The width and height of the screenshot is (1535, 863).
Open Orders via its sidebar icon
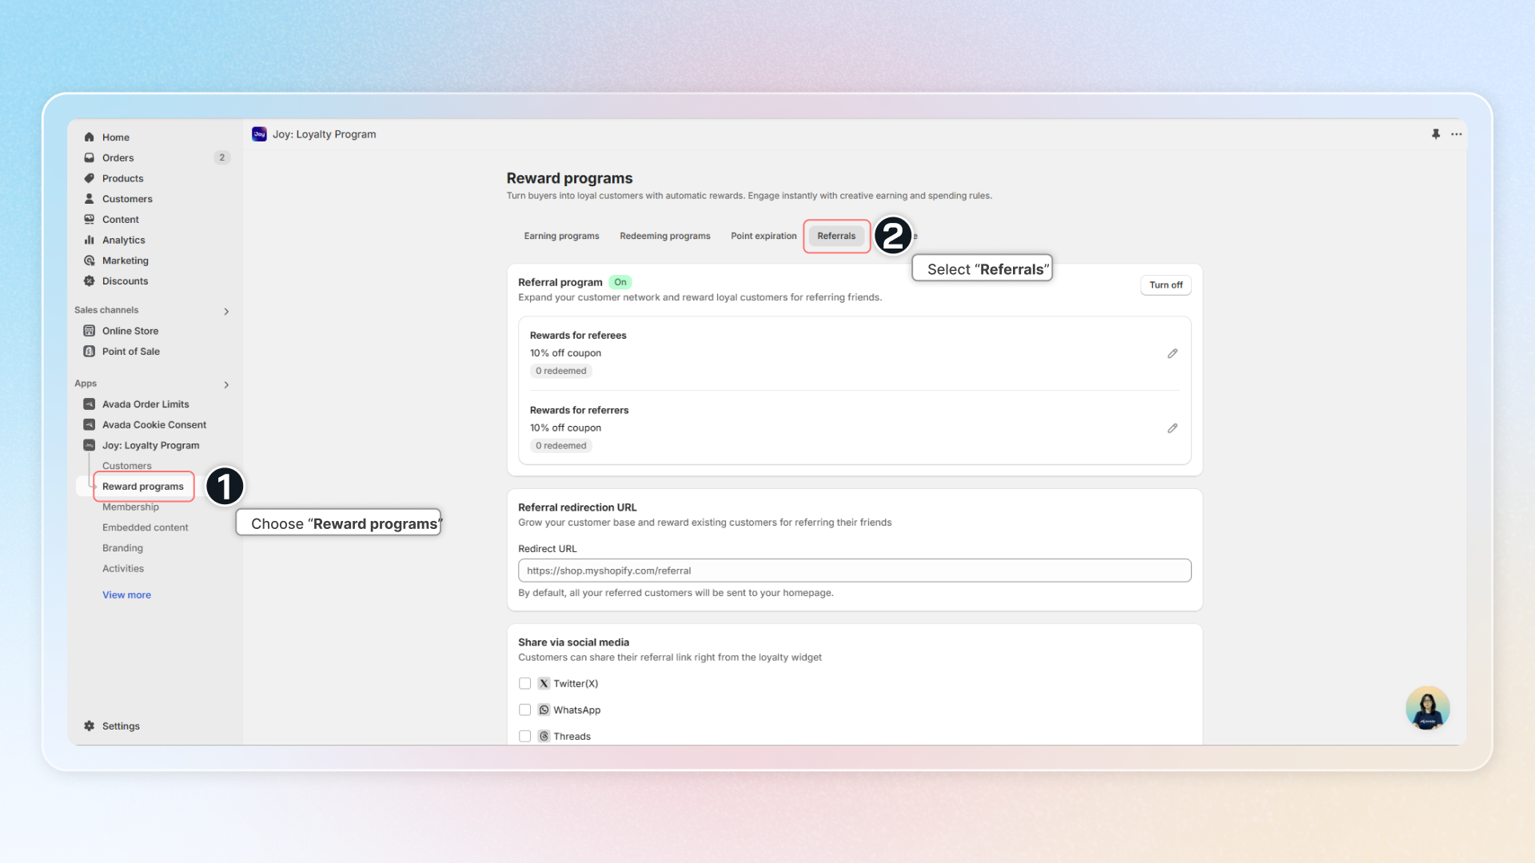90,157
